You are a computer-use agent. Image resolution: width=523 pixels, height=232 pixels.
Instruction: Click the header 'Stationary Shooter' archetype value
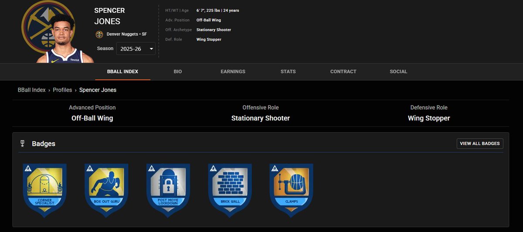pyautogui.click(x=214, y=30)
